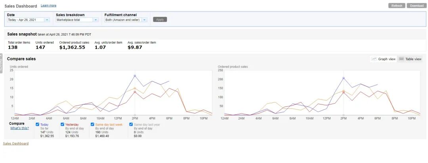The height and width of the screenshot is (163, 428).
Task: Open the Sales Dashboard footer link
Action: pos(16,143)
